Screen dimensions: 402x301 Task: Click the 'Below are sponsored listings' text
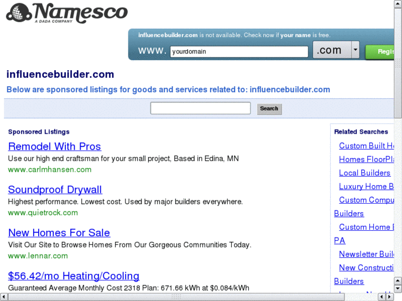click(x=168, y=89)
